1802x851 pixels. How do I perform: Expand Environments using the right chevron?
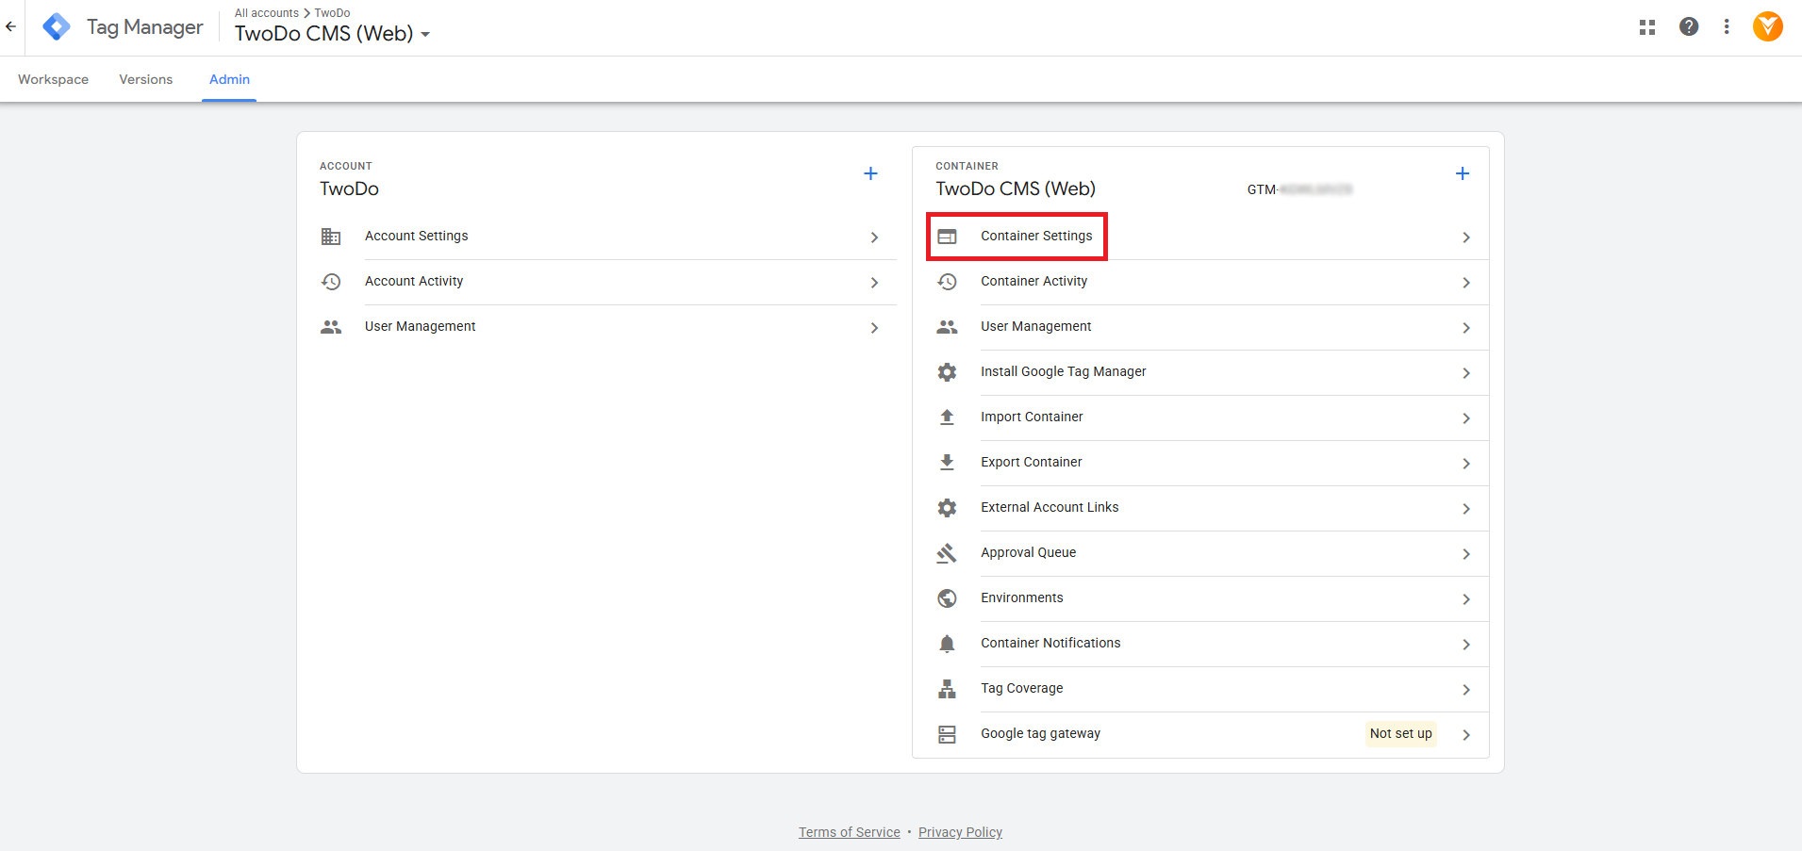[x=1465, y=599]
